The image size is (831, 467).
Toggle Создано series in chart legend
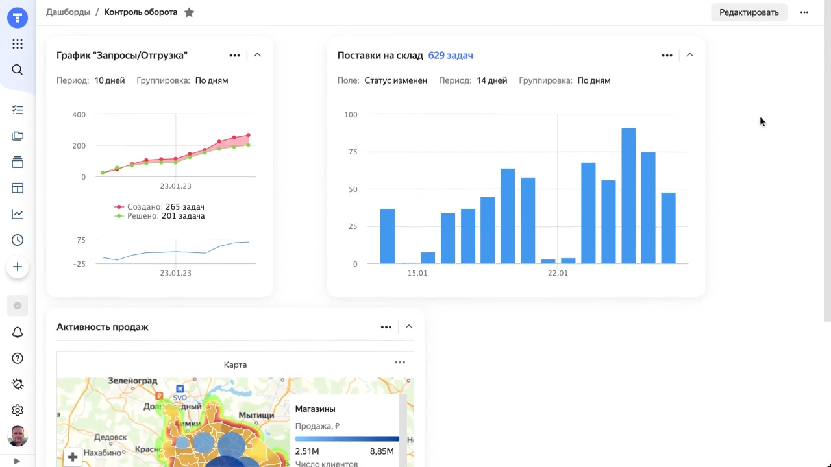[x=160, y=207]
